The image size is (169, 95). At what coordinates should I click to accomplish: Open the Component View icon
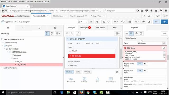tap(130, 22)
